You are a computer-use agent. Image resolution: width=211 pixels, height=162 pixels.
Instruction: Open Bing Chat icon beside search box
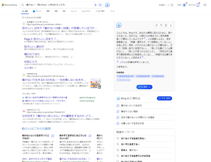(107, 5)
